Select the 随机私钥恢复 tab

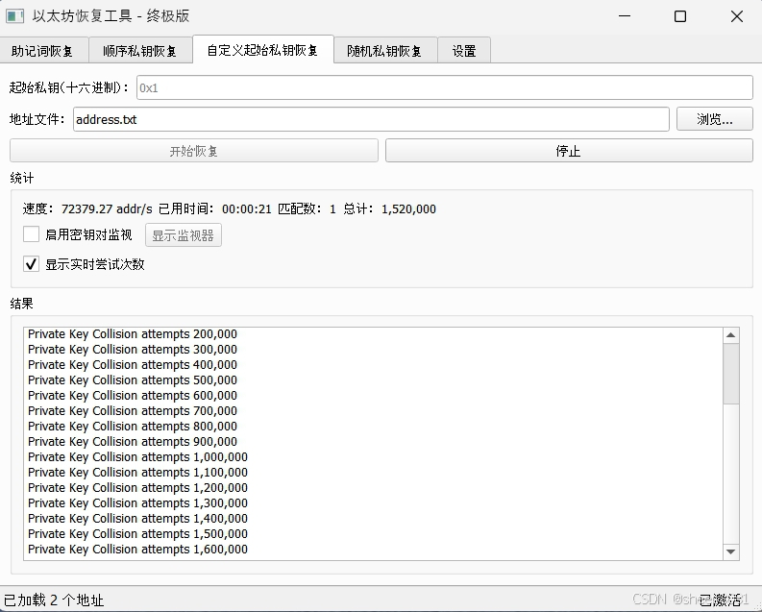click(384, 51)
